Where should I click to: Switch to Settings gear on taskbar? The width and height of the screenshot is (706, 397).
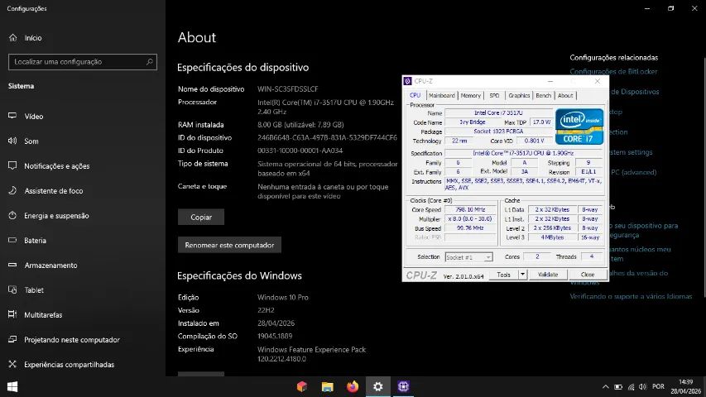click(x=377, y=386)
